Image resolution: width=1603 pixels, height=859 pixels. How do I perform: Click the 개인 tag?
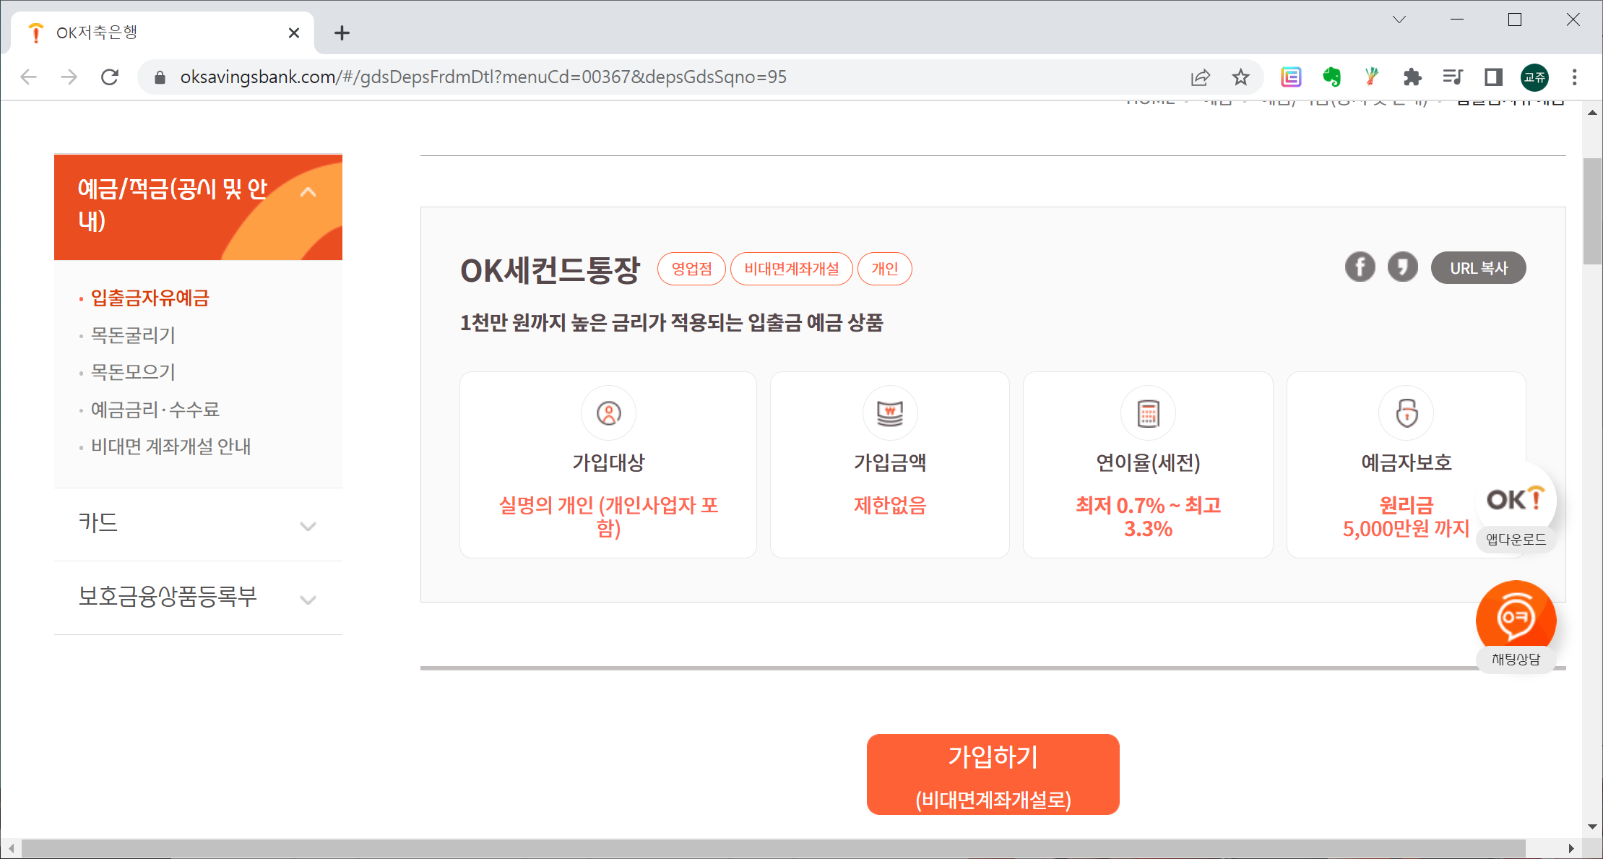click(x=884, y=269)
